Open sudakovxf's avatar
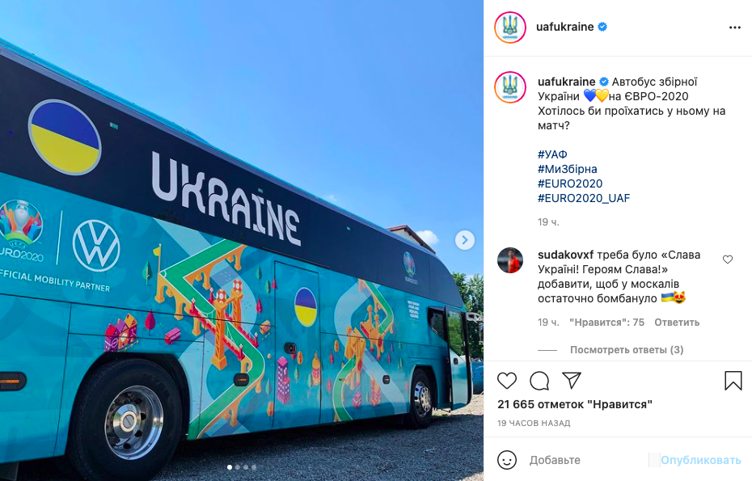752x481 pixels. click(510, 260)
